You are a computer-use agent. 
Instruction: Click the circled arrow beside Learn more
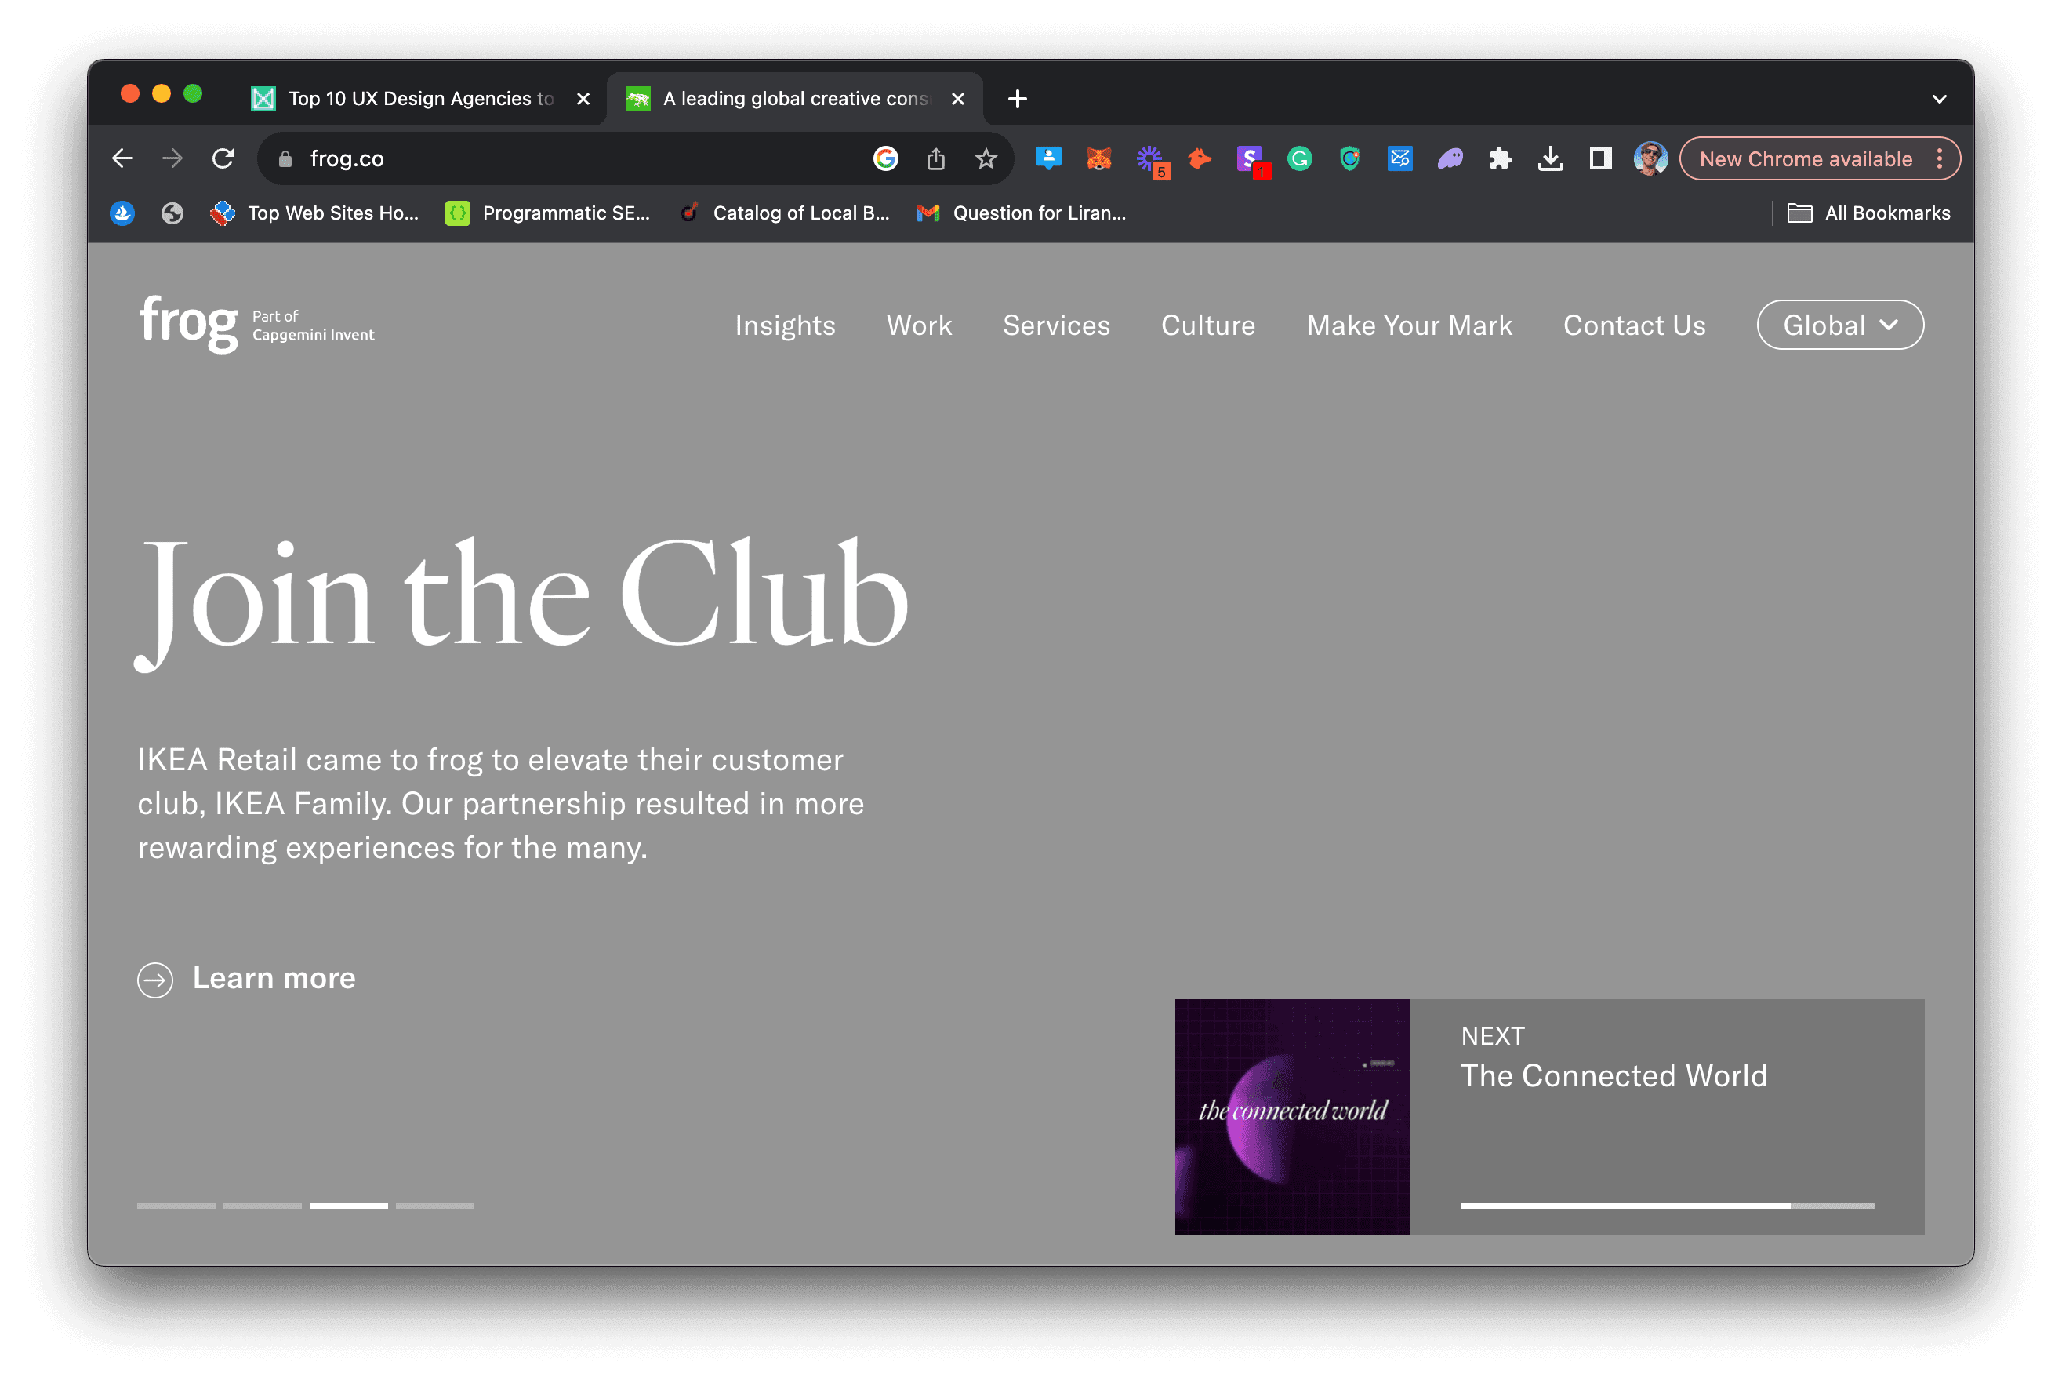(155, 979)
